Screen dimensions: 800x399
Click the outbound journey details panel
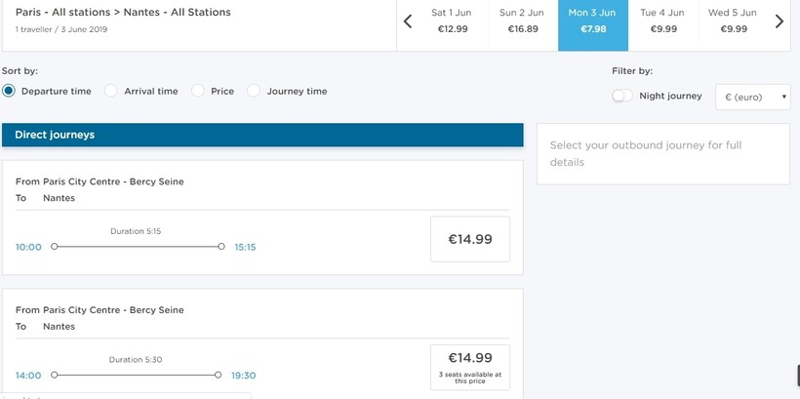(662, 153)
